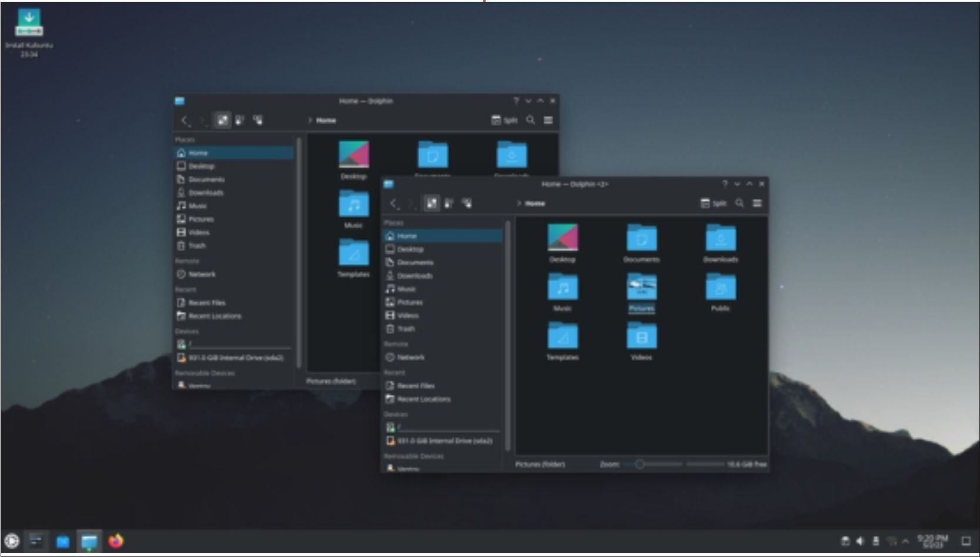
Task: Select Pictures in the front window Places panel
Action: click(x=443, y=302)
